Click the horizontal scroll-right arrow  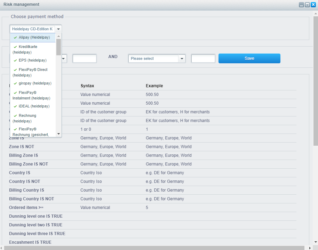click(310, 248)
